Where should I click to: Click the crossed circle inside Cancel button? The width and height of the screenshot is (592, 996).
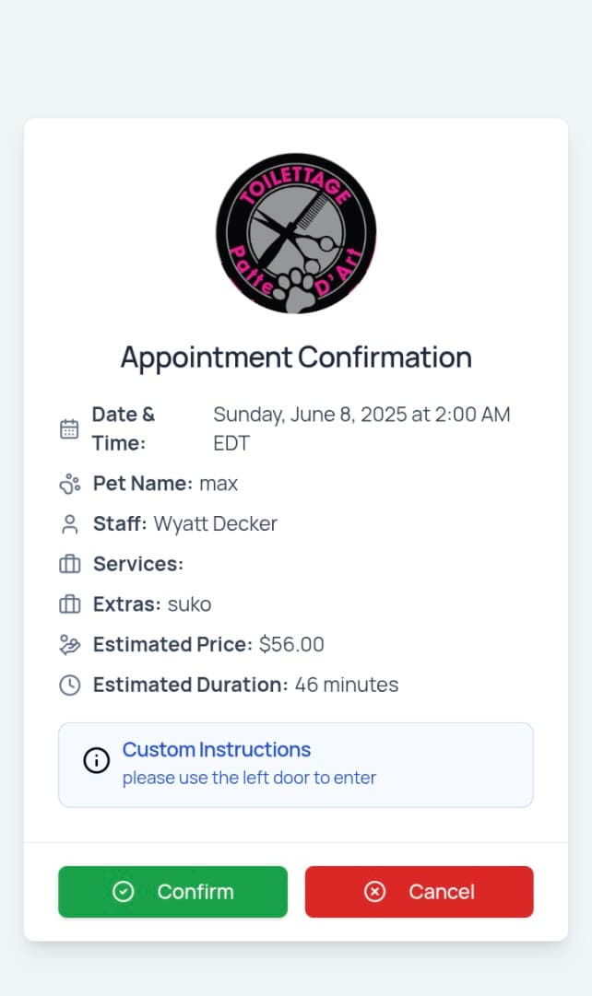[374, 891]
